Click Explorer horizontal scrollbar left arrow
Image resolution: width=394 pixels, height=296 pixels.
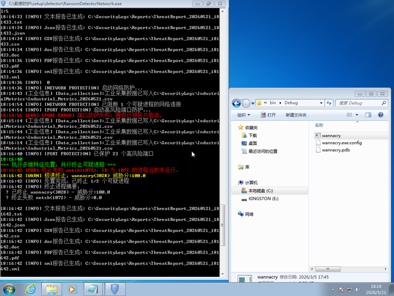pos(312,269)
